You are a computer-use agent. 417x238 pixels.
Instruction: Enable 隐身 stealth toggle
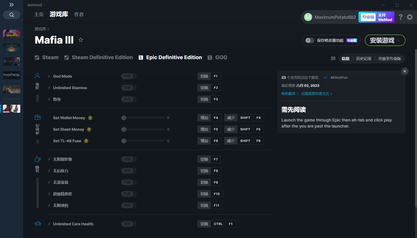point(129,99)
